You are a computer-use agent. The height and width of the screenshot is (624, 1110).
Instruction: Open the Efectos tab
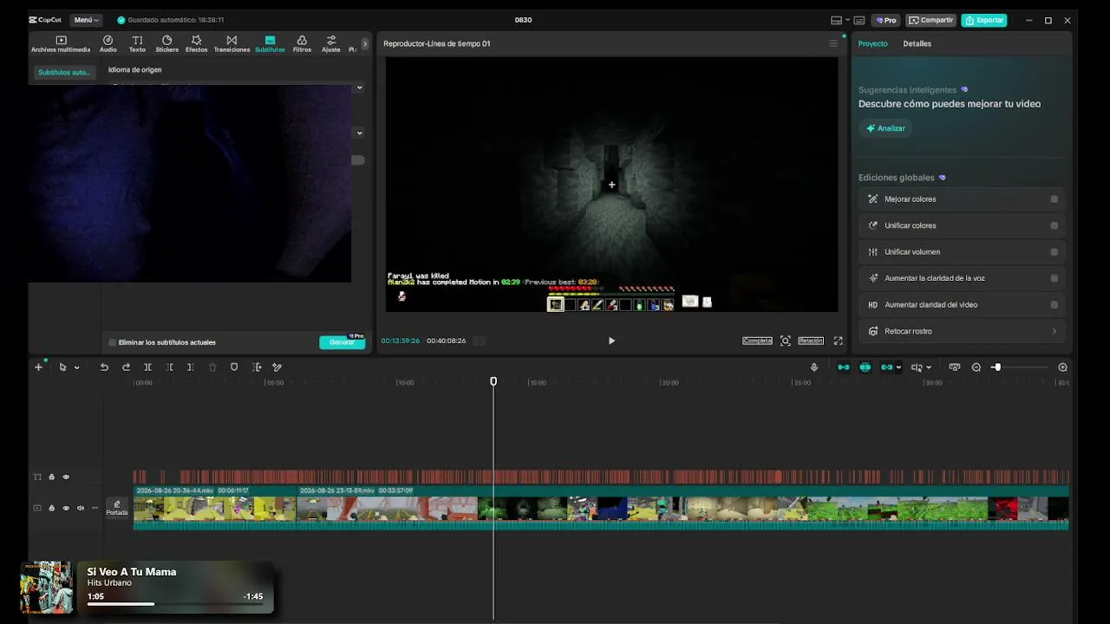click(x=196, y=44)
